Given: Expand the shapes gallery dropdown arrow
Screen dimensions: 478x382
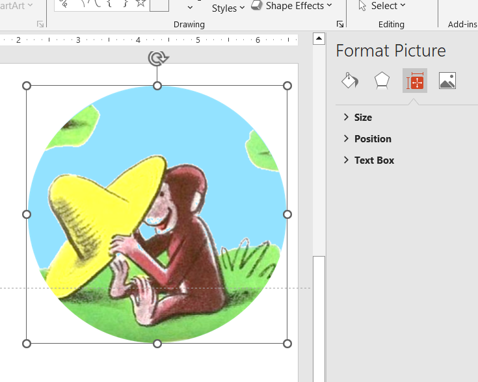Looking at the screenshot, I should [159, 5].
